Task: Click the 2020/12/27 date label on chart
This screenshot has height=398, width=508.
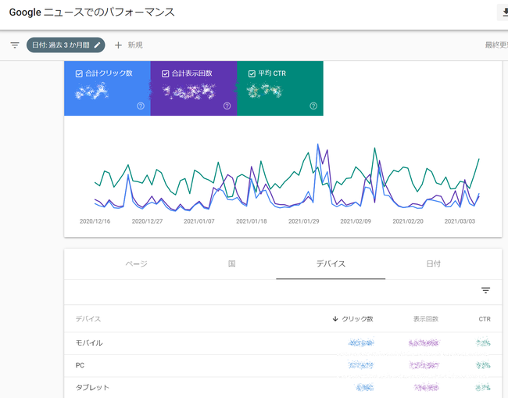Action: (147, 221)
